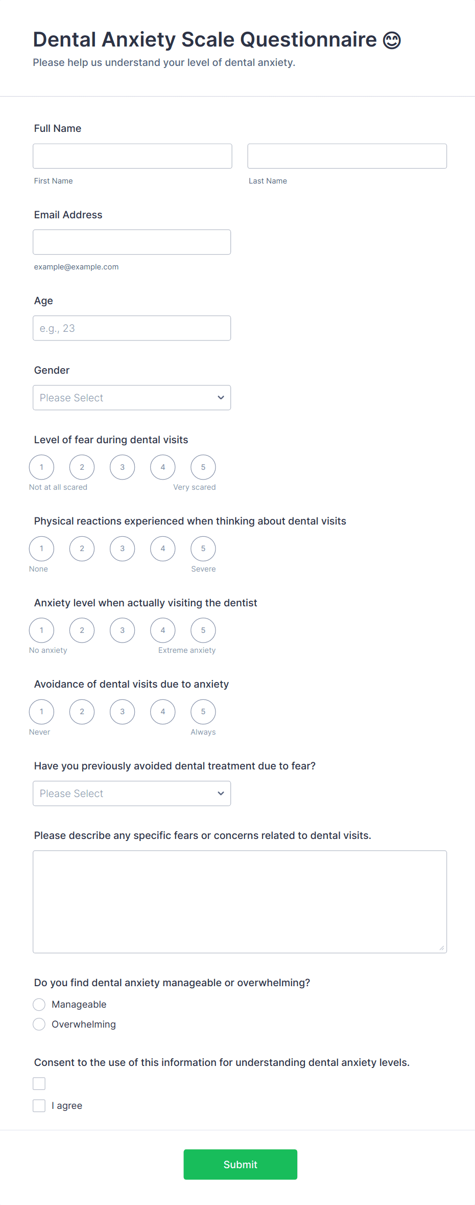Rate physical reactions as 3
The width and height of the screenshot is (475, 1205).
122,549
